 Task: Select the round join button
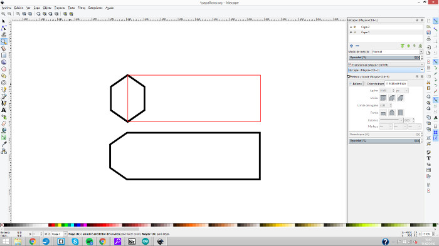pos(392,98)
